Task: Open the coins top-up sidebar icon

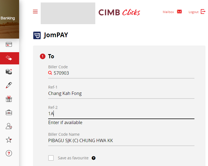Action: pyautogui.click(x=9, y=72)
